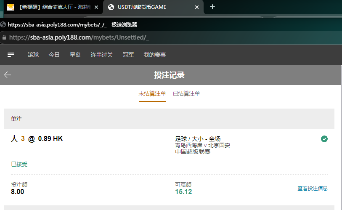Go back using the left arrow
Viewport: 342px width, 210px height.
click(8, 75)
